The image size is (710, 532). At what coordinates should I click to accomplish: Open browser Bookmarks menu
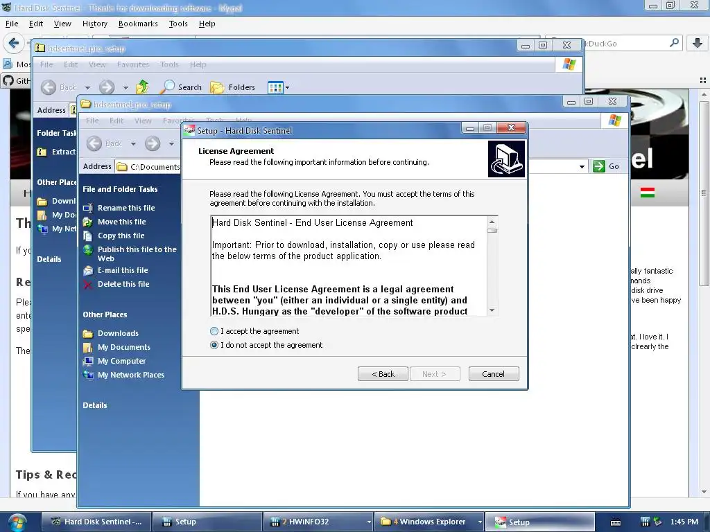tap(138, 24)
